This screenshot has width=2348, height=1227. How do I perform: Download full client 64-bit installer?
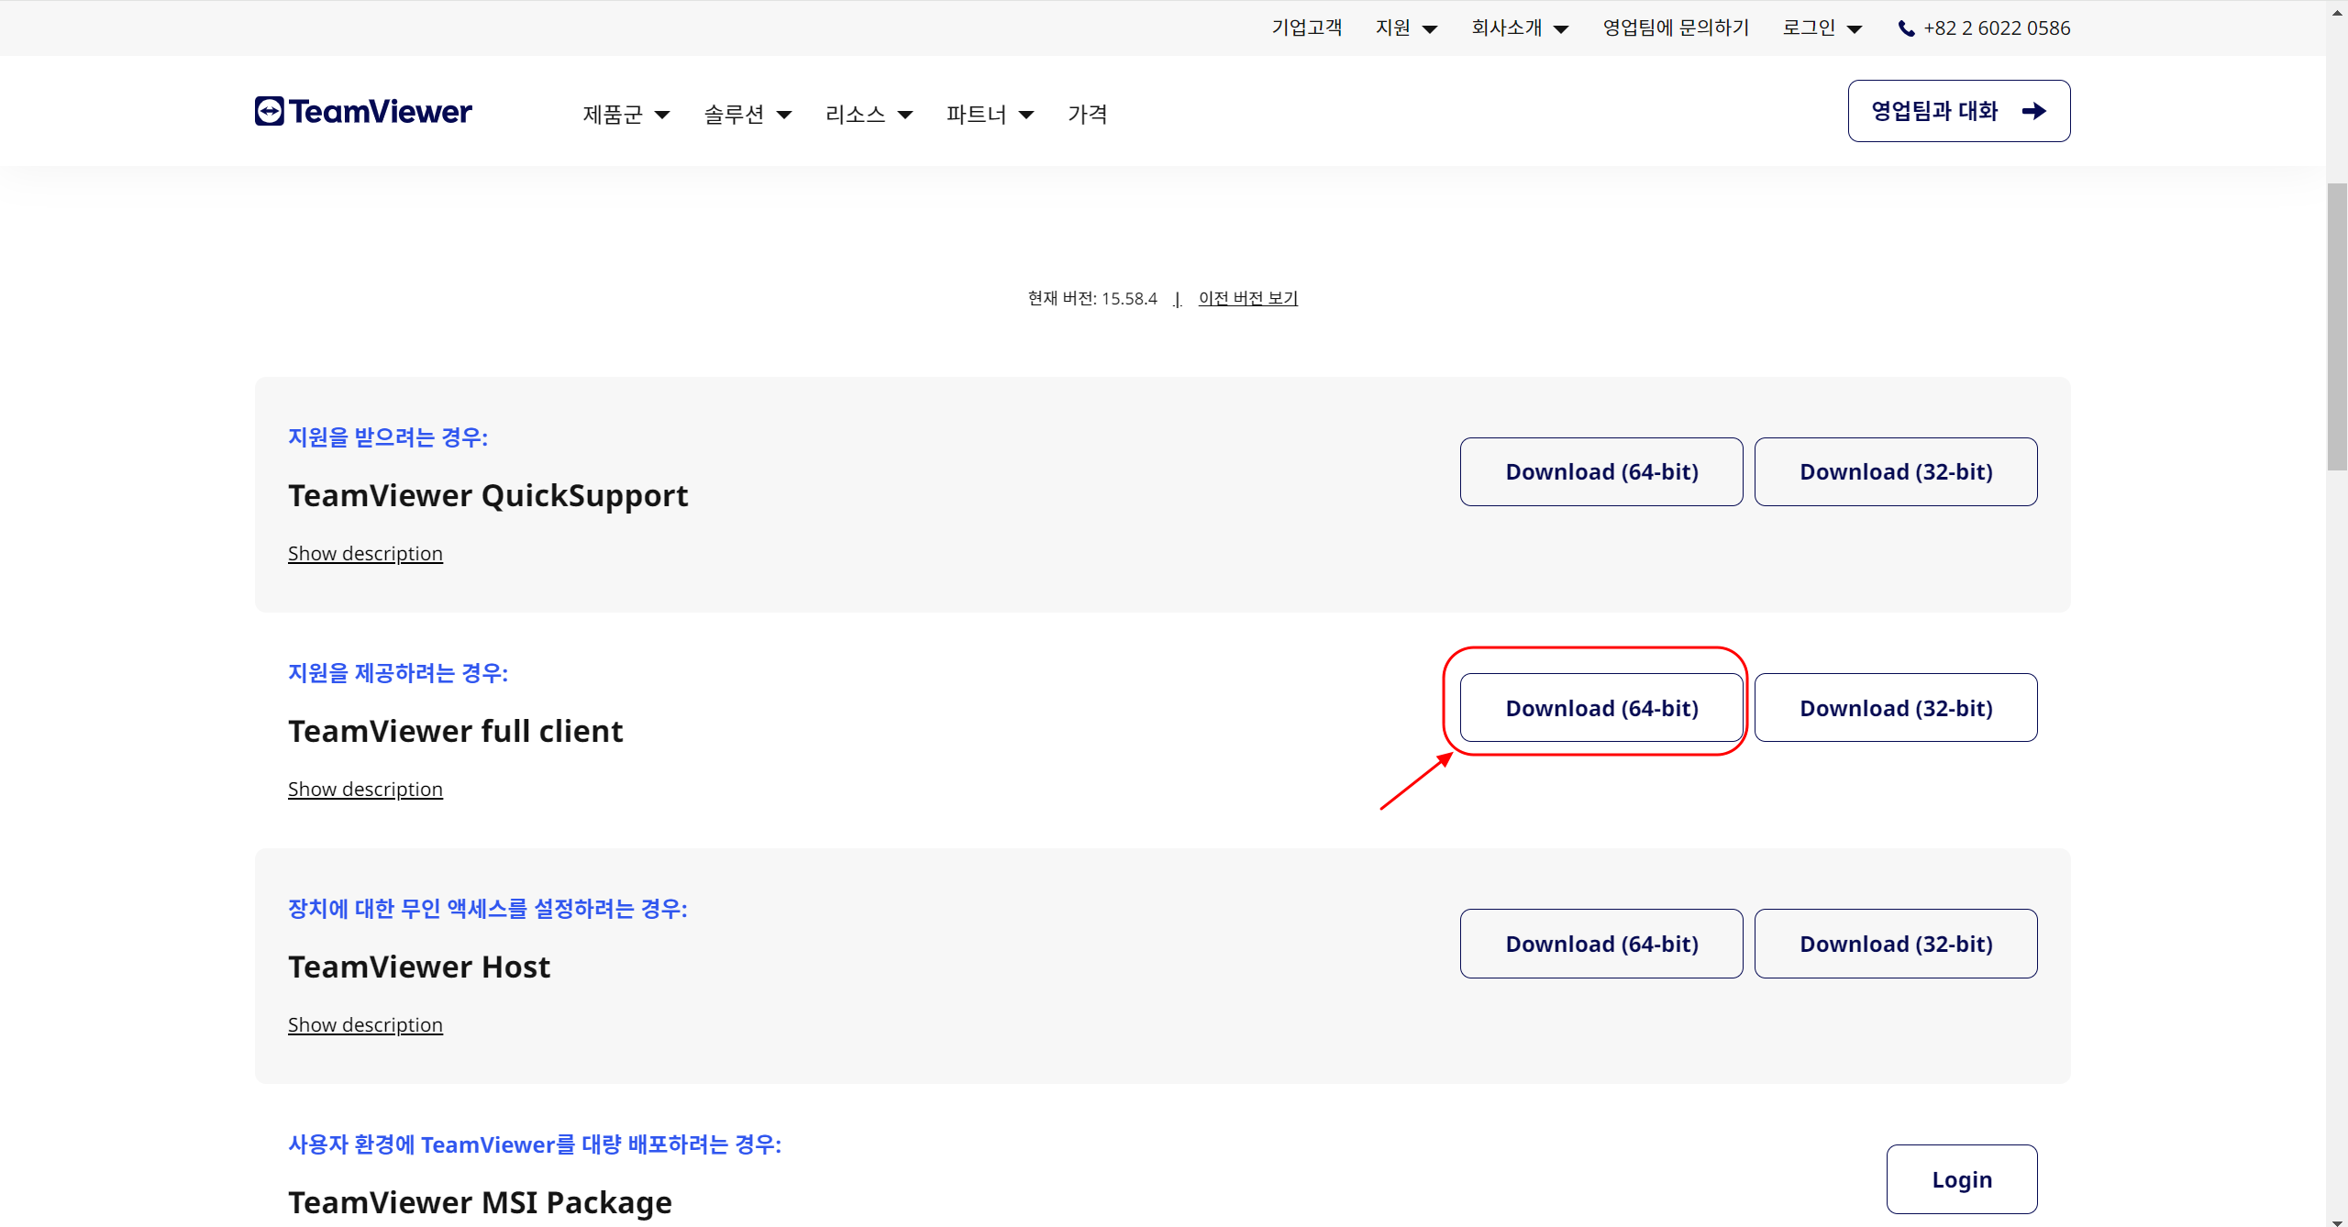click(1601, 708)
